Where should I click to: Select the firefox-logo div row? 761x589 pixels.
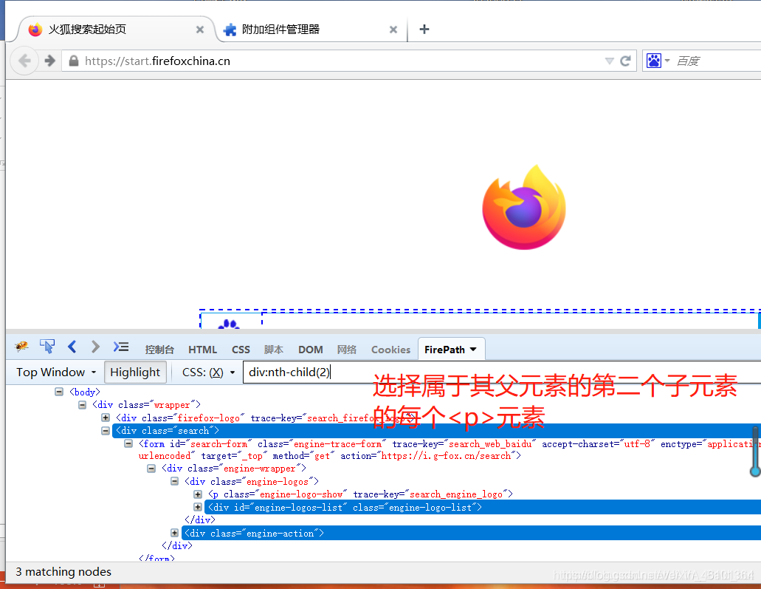pyautogui.click(x=266, y=418)
